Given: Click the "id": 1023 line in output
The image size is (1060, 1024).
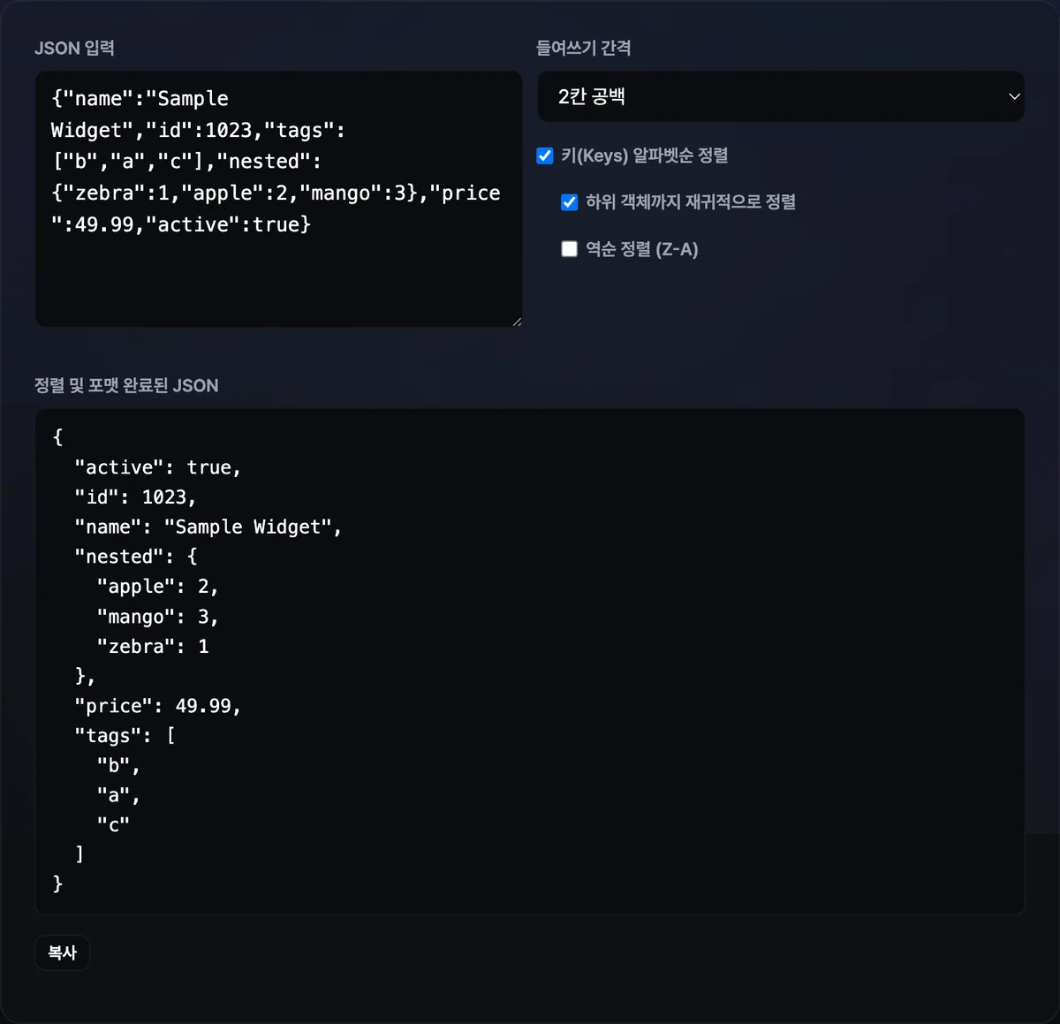Looking at the screenshot, I should point(135,497).
